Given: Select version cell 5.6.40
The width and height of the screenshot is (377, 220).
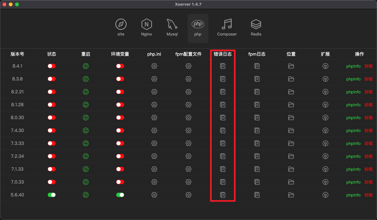Looking at the screenshot, I should (18, 195).
